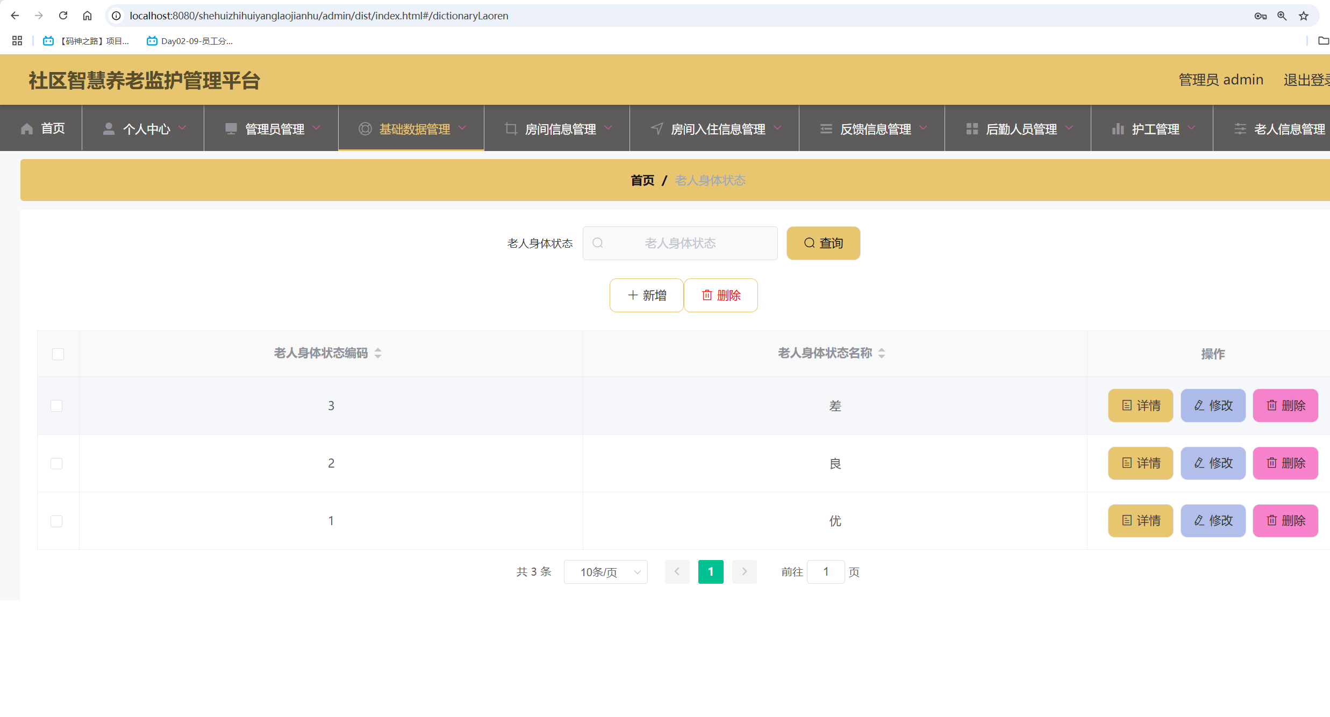1330x717 pixels.
Task: Click the compass icon beside 基础数据管理
Action: coord(365,128)
